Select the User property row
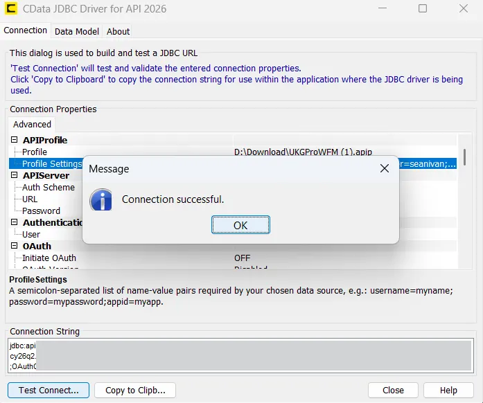The height and width of the screenshot is (403, 483). click(x=31, y=234)
